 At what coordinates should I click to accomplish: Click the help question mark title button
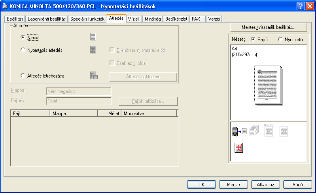[301, 6]
